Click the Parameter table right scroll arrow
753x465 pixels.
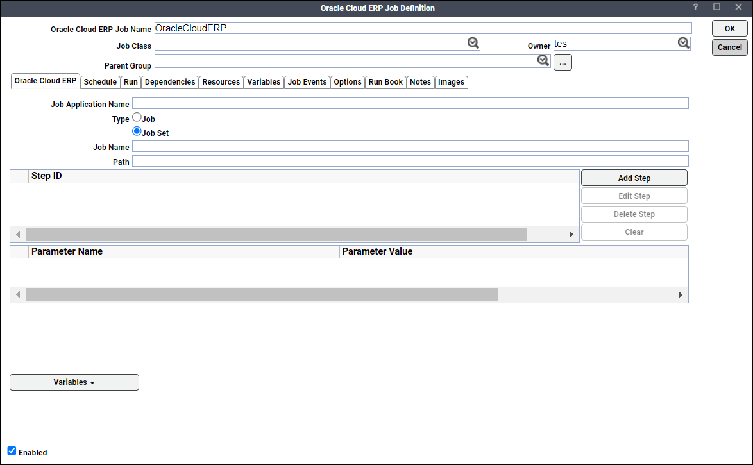tap(680, 294)
